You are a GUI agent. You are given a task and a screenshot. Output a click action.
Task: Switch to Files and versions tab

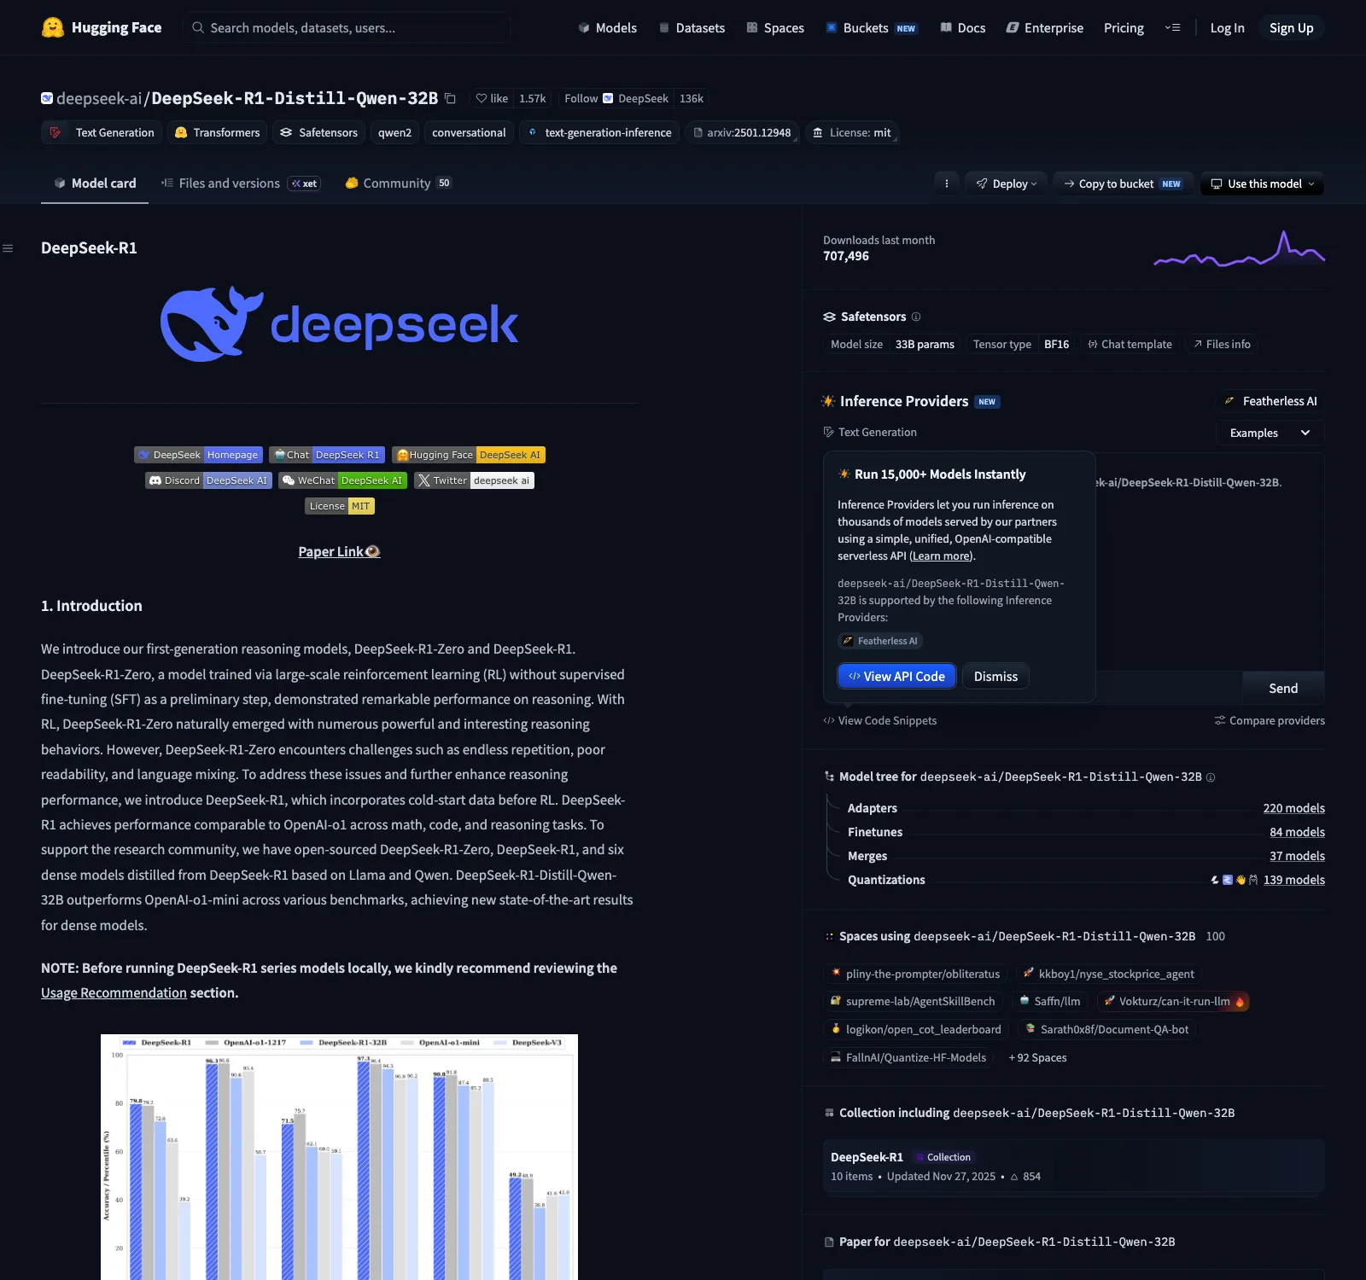[241, 183]
